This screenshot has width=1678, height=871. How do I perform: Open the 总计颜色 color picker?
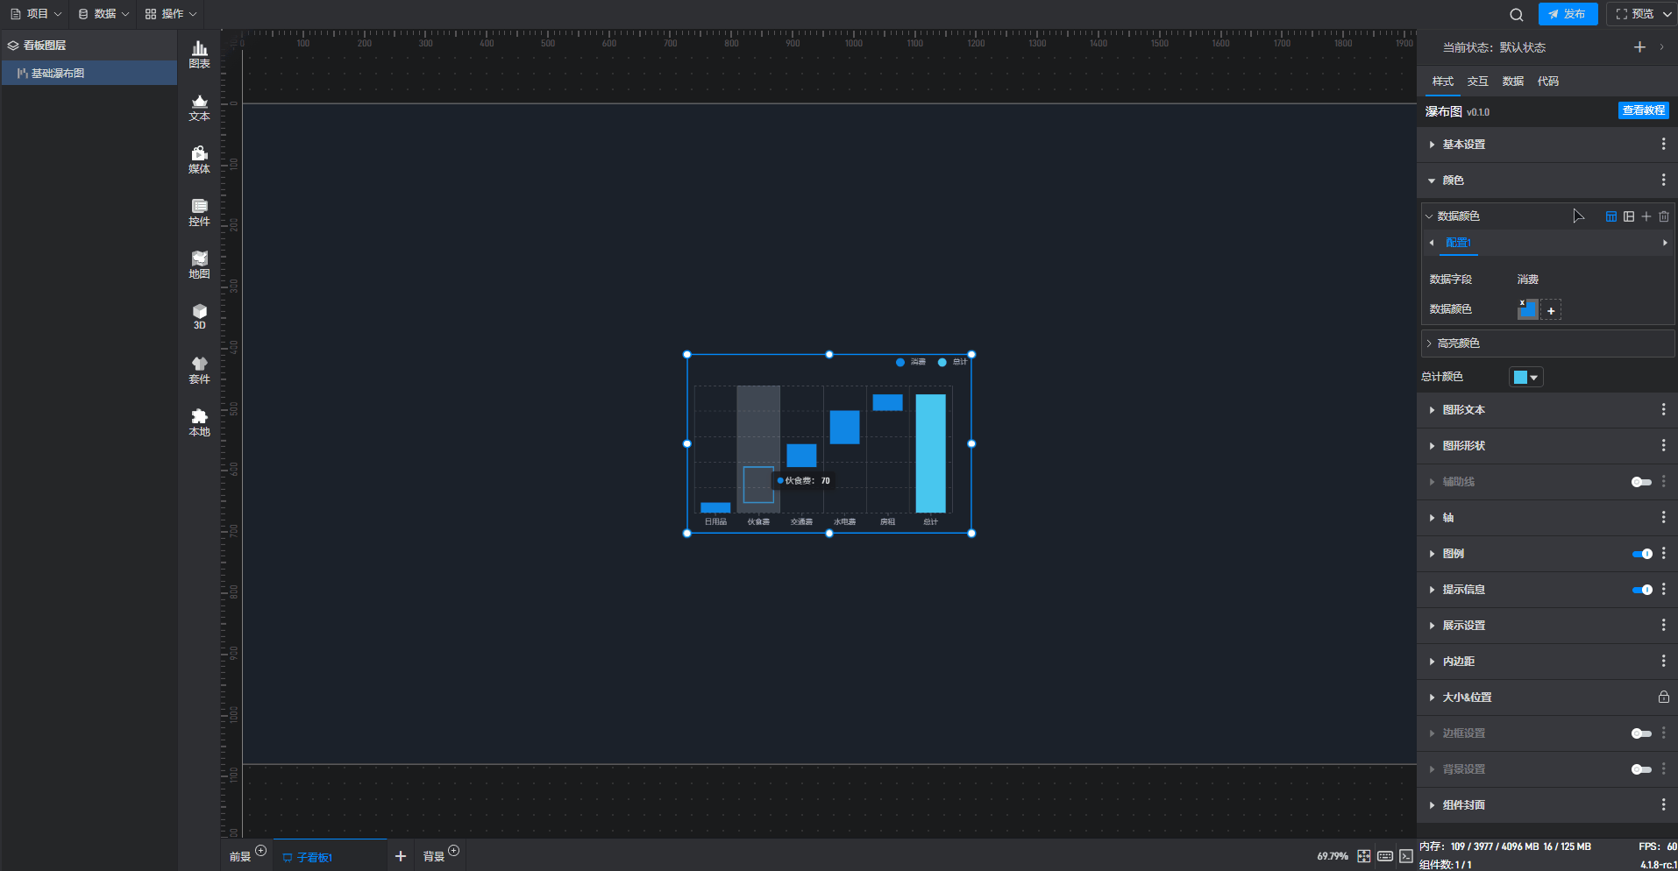(1525, 377)
